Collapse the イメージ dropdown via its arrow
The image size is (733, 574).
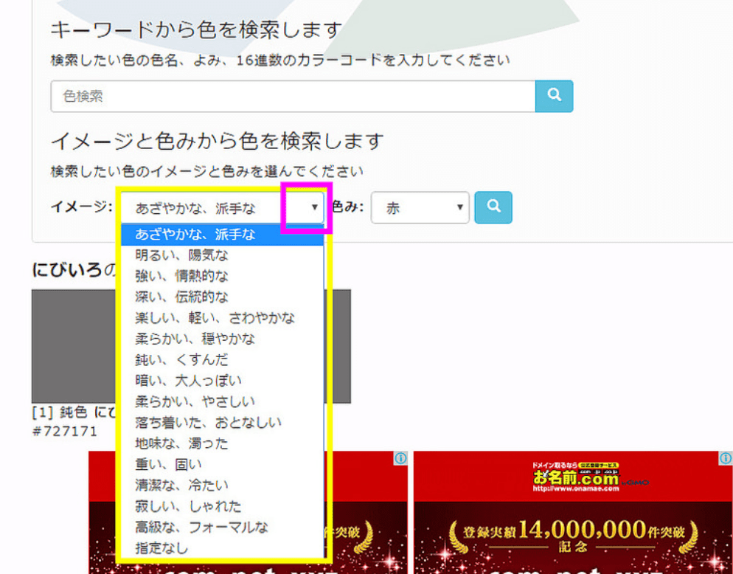pyautogui.click(x=314, y=208)
